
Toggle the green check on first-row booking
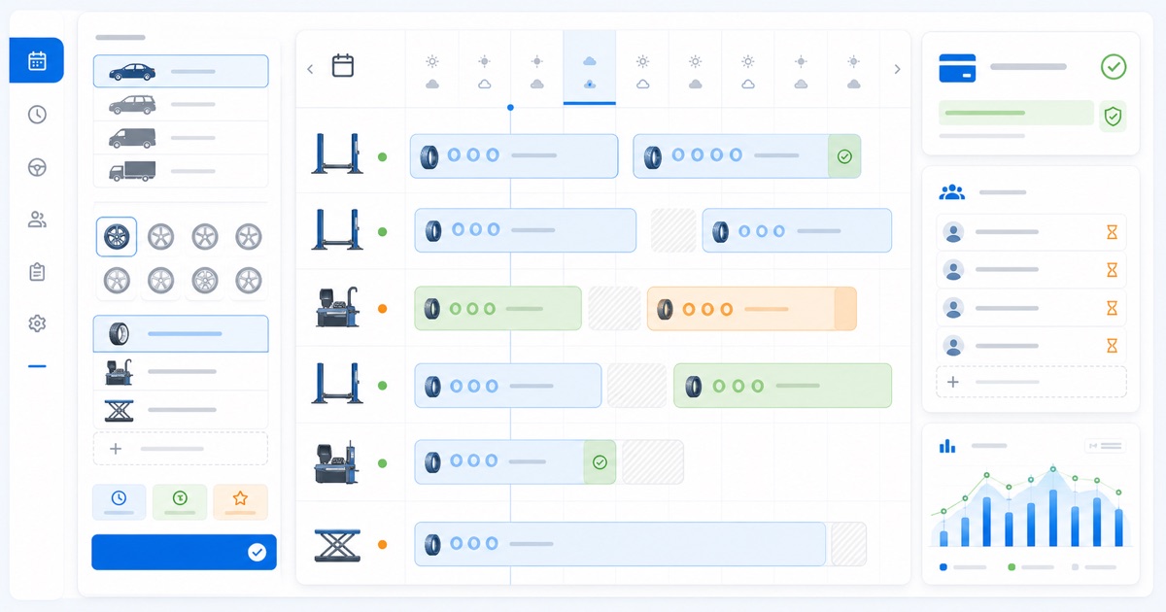pyautogui.click(x=844, y=156)
